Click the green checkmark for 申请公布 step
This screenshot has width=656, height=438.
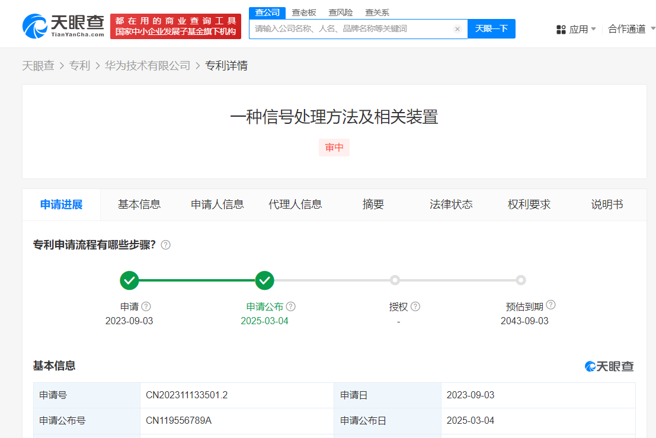coord(264,280)
